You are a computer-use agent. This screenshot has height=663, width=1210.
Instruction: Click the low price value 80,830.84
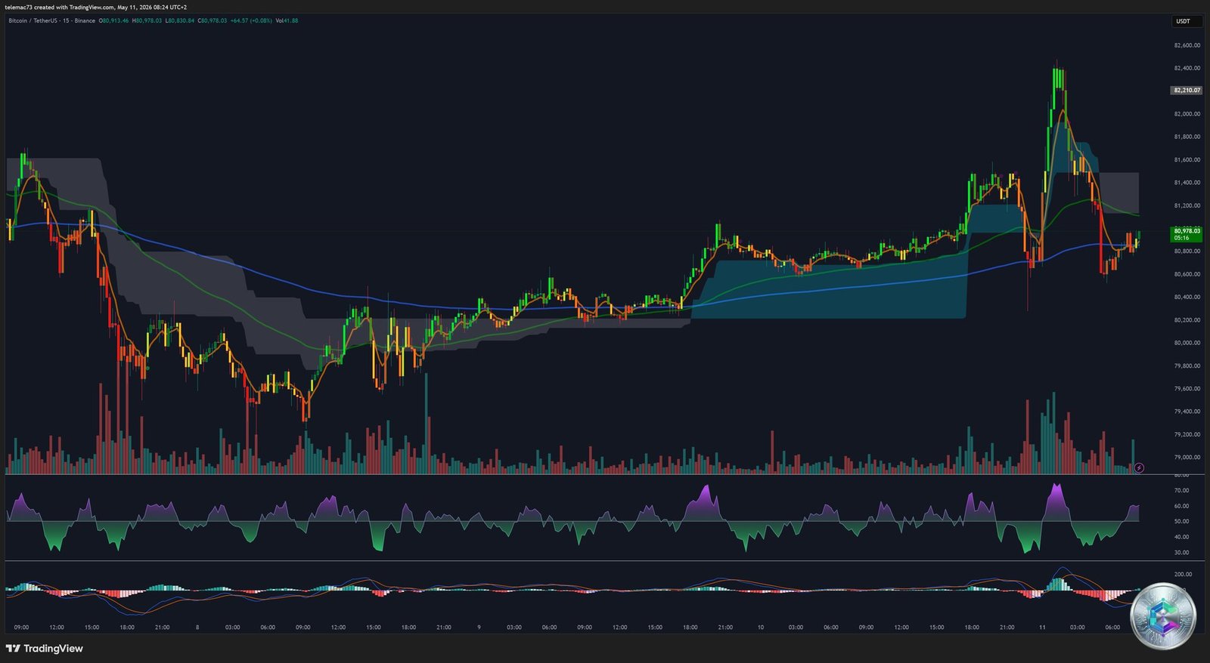(x=180, y=20)
